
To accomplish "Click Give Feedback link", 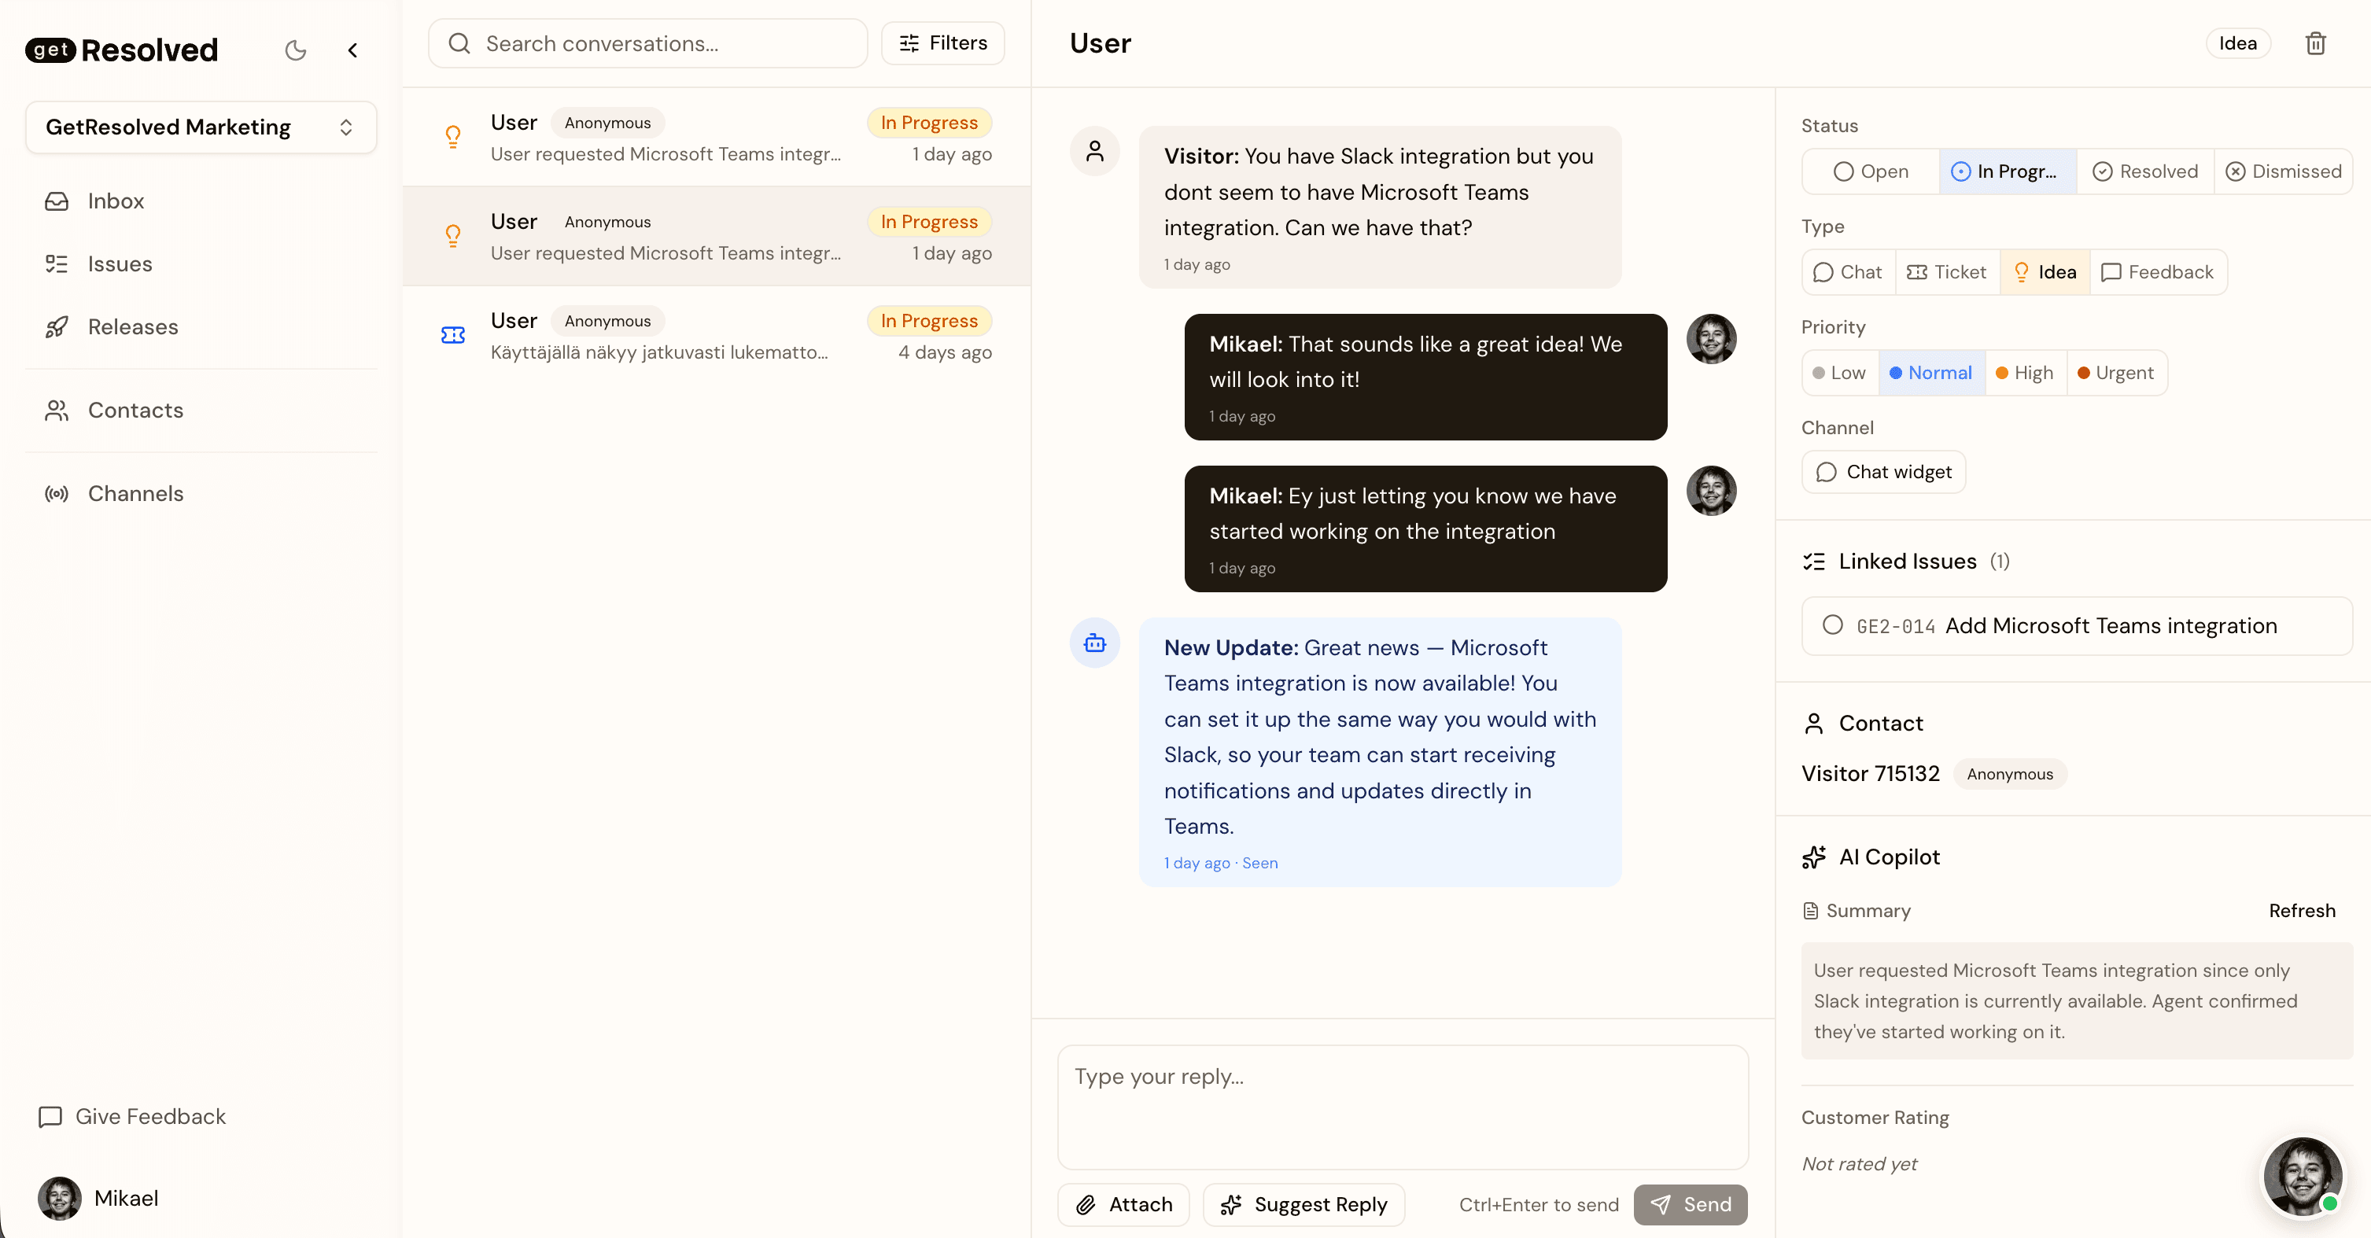I will point(131,1117).
